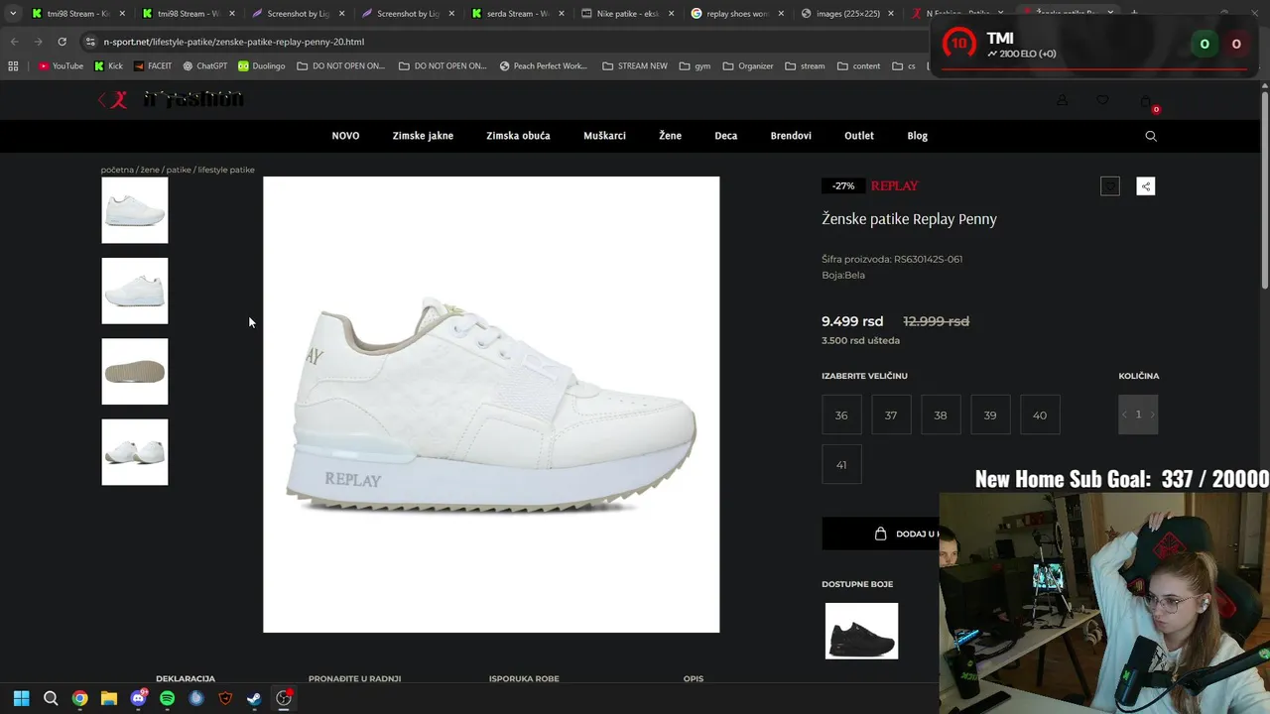Click DODAJ U KORPU add-to-cart button

[x=881, y=534]
